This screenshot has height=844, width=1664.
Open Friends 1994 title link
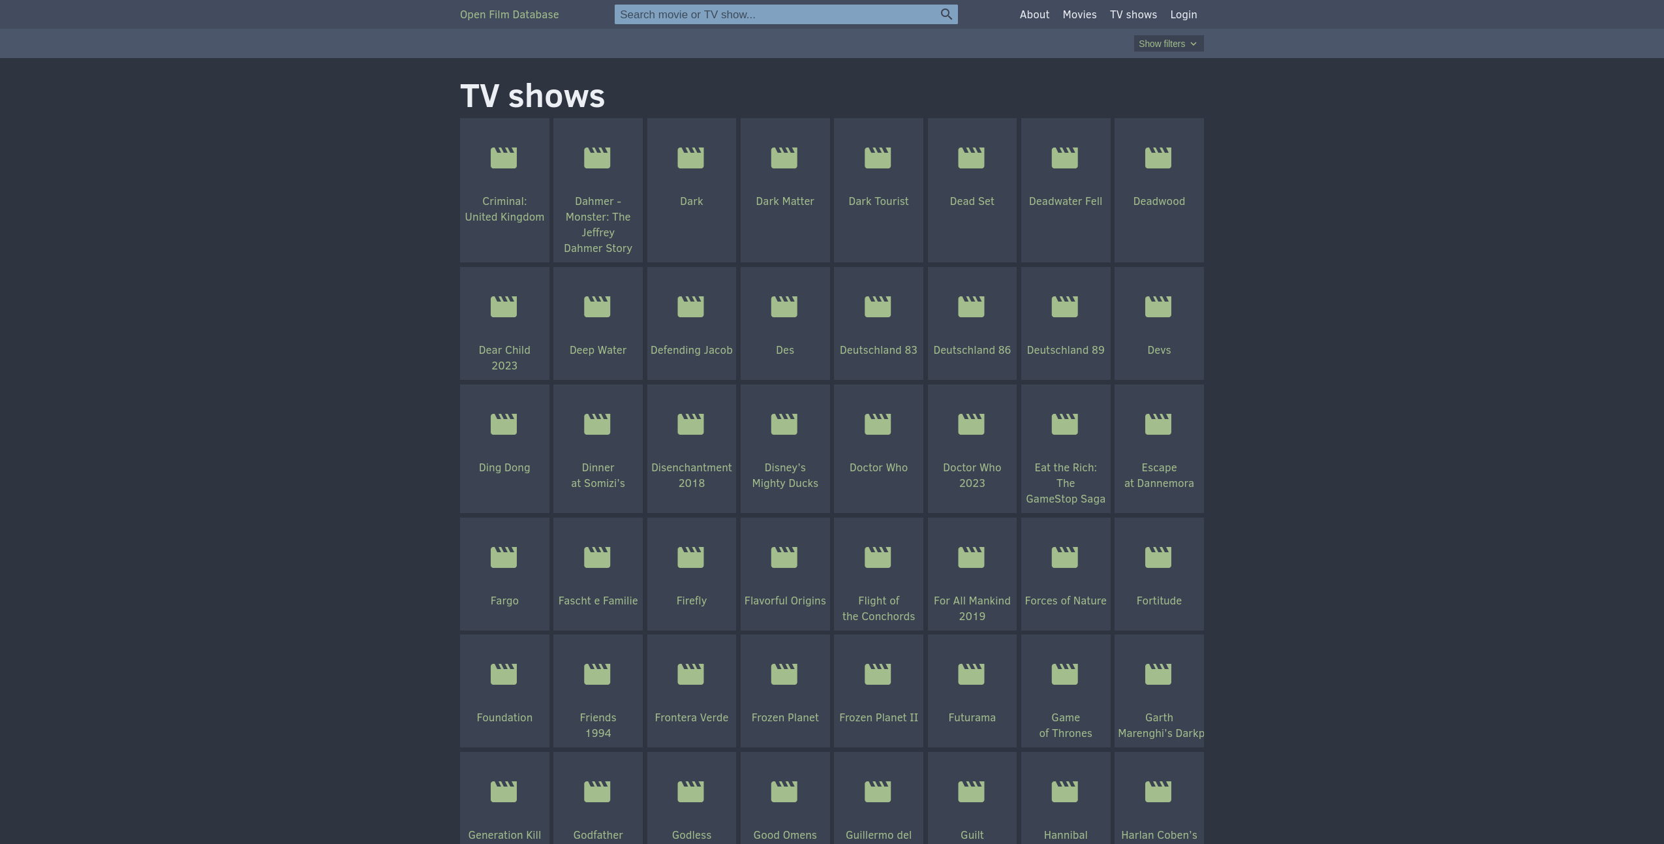pyautogui.click(x=598, y=725)
